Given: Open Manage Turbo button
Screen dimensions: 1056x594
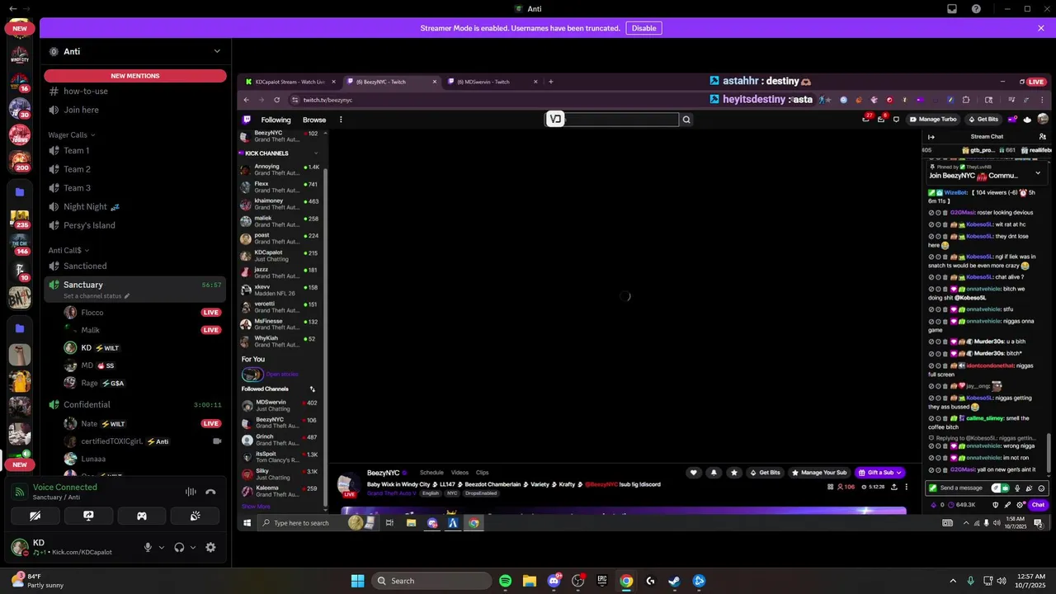Looking at the screenshot, I should click(x=933, y=120).
